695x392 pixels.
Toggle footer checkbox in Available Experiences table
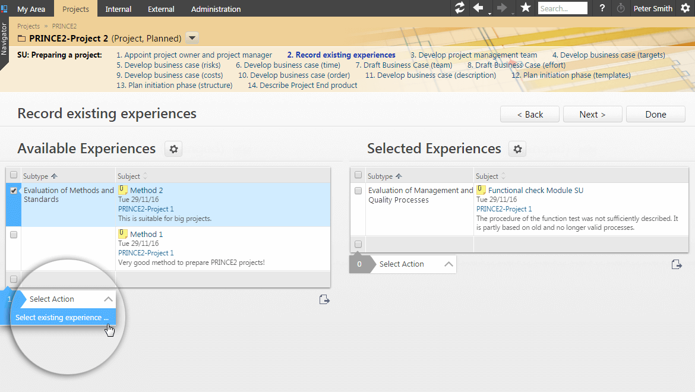pos(14,279)
